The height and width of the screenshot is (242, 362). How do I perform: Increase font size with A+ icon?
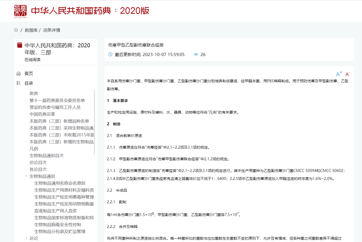(x=339, y=74)
